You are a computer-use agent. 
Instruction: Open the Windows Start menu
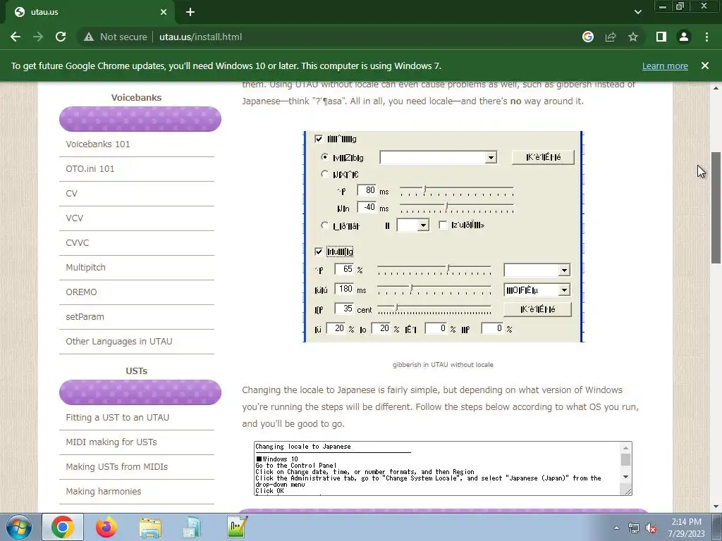click(19, 527)
